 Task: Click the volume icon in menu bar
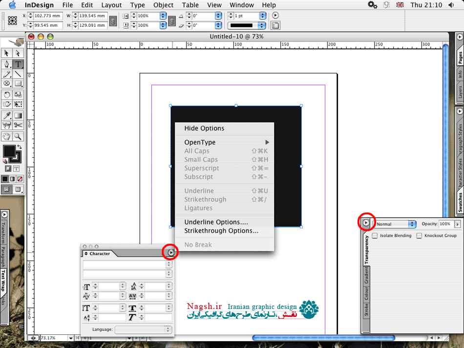point(451,5)
